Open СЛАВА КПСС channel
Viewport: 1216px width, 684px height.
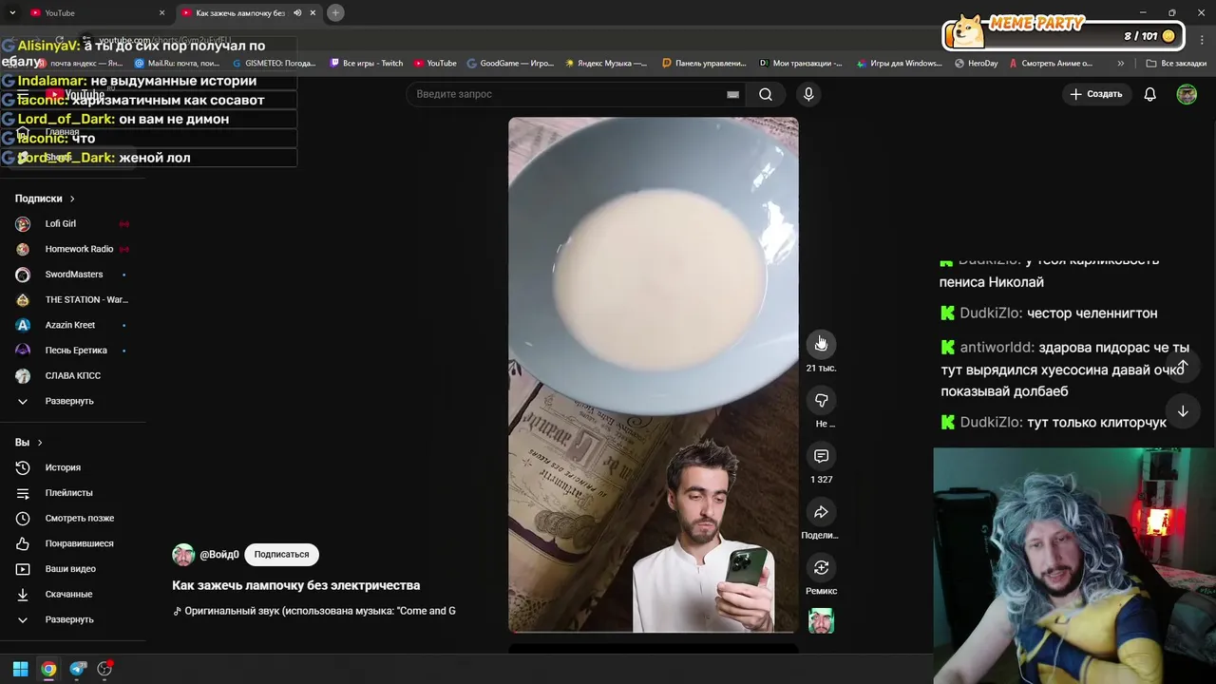click(x=73, y=375)
